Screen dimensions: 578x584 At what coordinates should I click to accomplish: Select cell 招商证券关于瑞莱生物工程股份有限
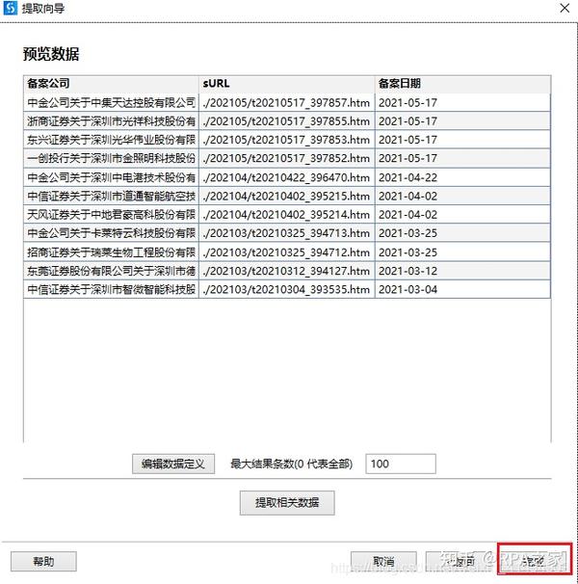[111, 252]
